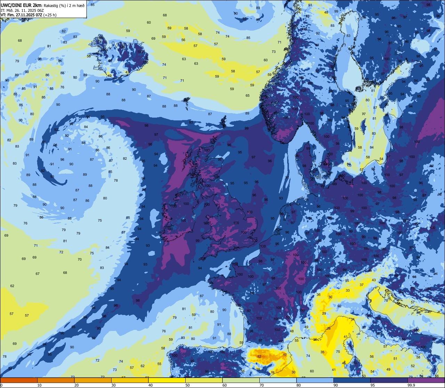This screenshot has width=445, height=388.
Task: Select the legend swatch between 90 and 95
Action: click(352, 380)
